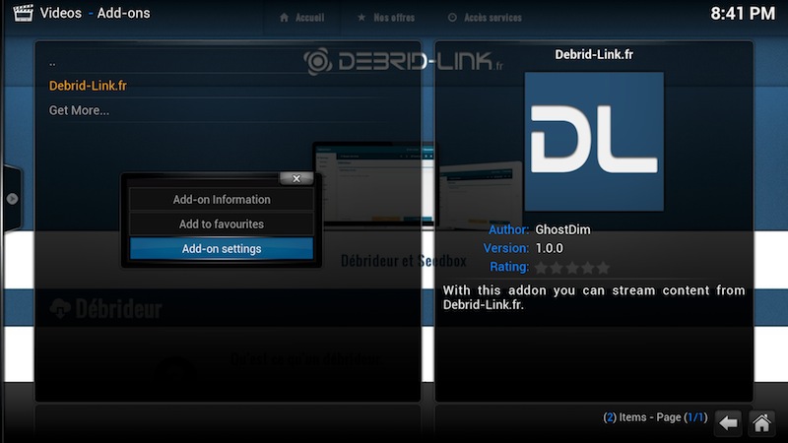788x443 pixels.
Task: Click the Videos clapperboard icon
Action: tap(23, 13)
